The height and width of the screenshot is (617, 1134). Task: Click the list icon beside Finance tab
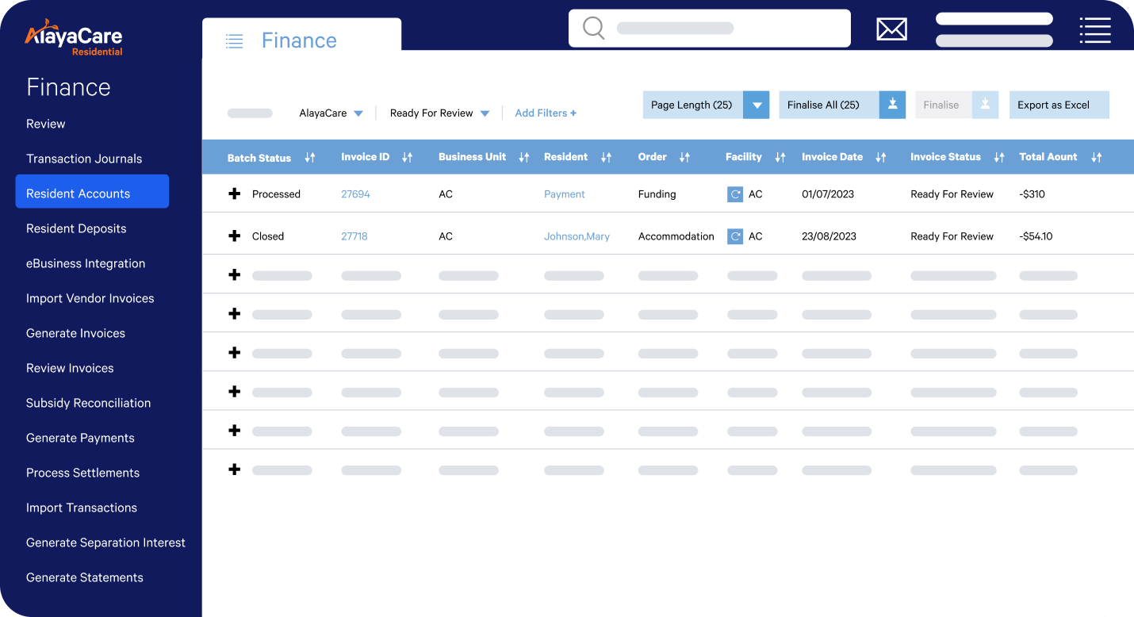tap(234, 41)
